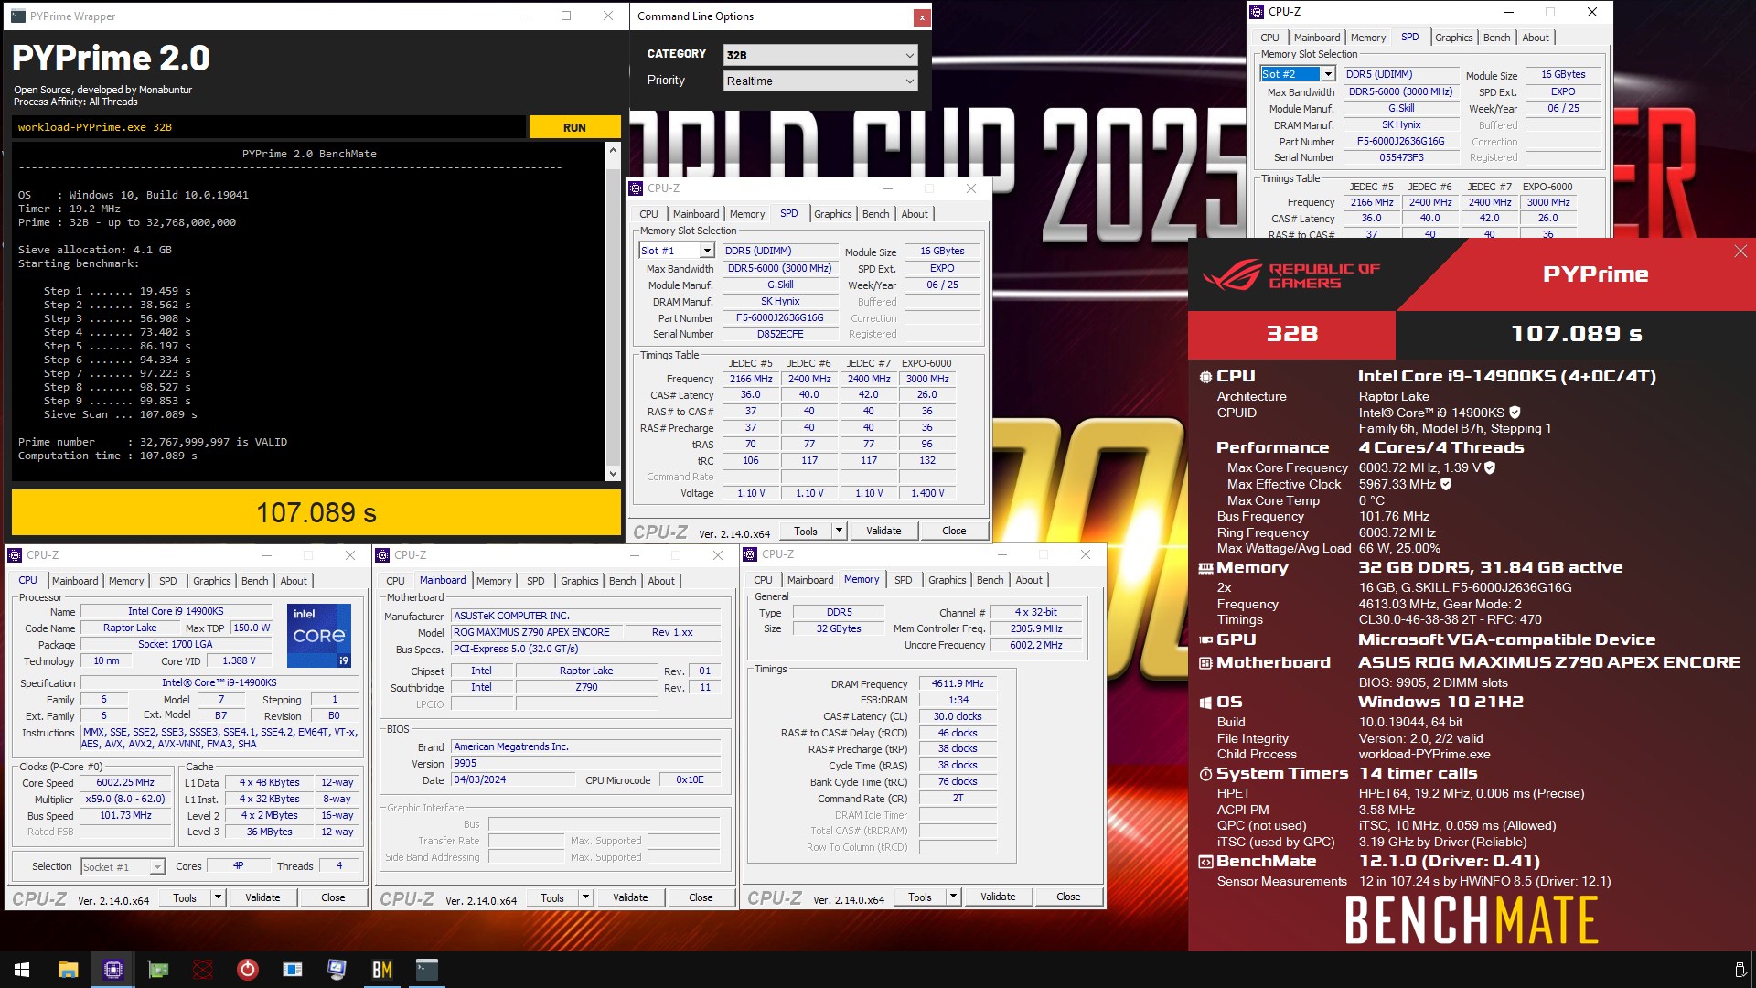Click the ROG Republic of Gamers logo
The height and width of the screenshot is (988, 1756).
[x=1291, y=275]
